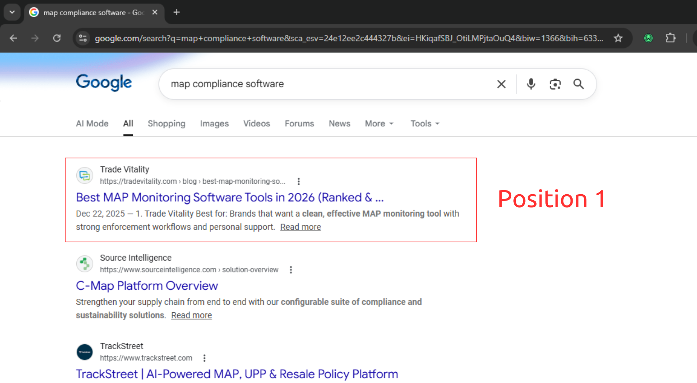Reload the current page
The image size is (697, 383).
57,38
